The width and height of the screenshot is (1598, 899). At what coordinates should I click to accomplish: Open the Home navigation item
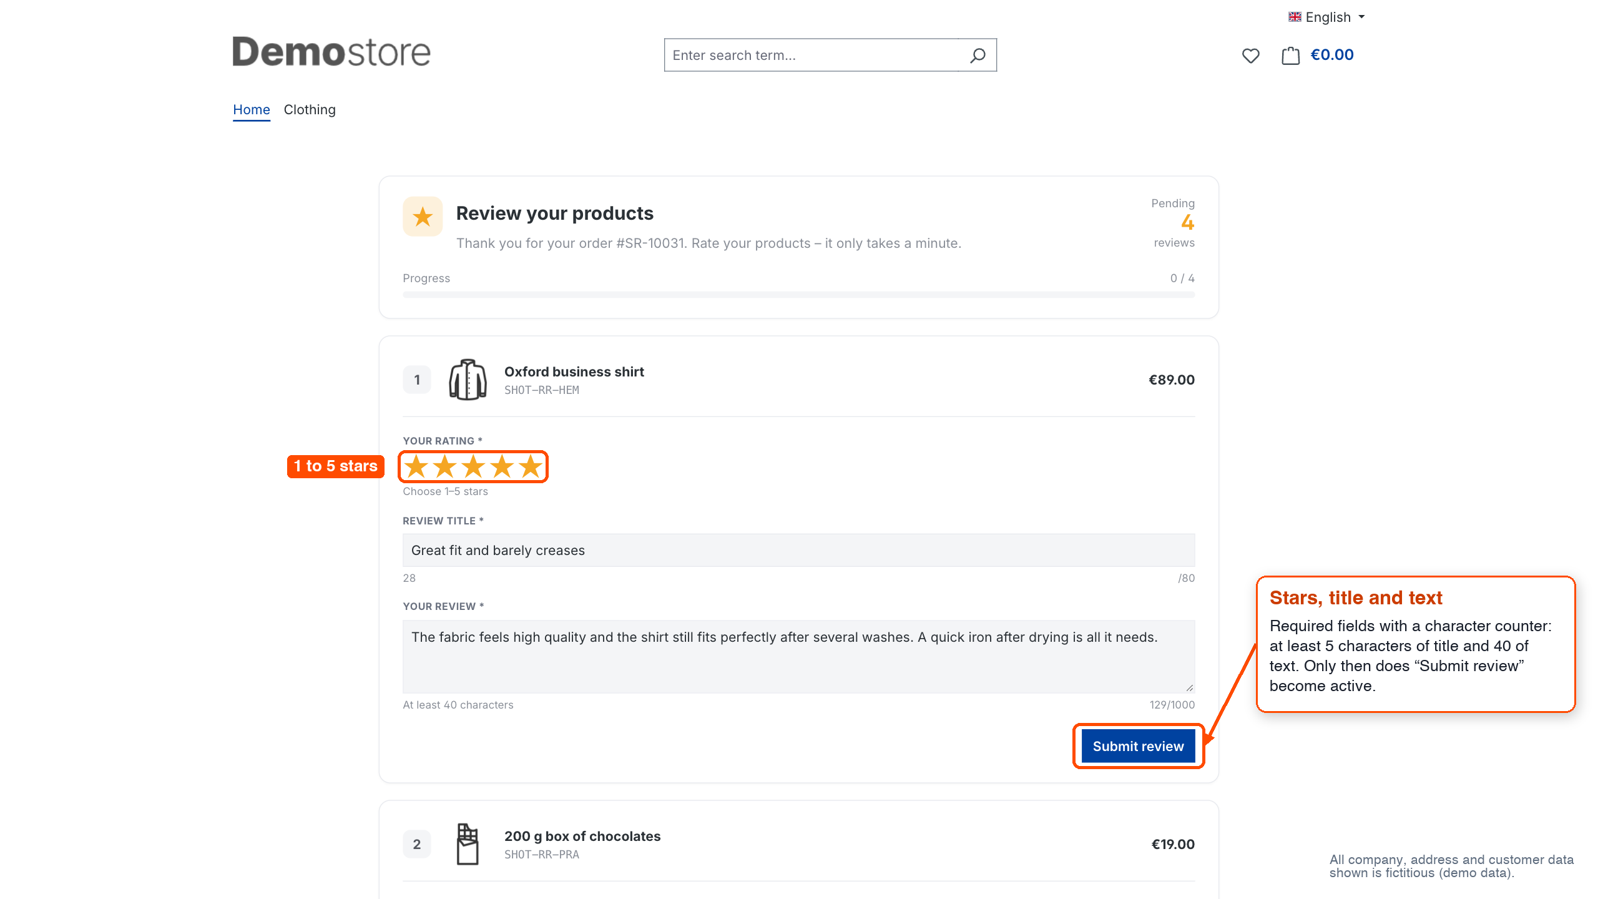tap(252, 110)
